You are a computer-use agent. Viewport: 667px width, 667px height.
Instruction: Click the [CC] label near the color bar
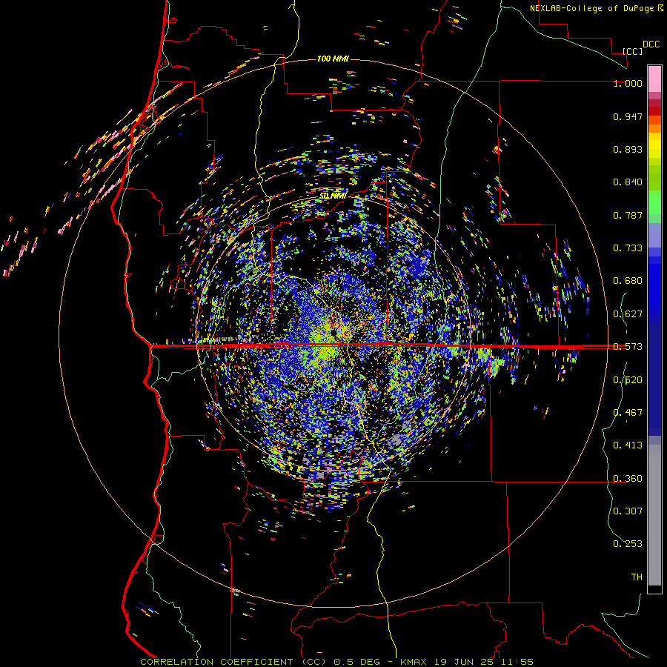tap(632, 51)
